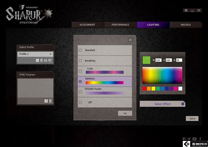
Task: Toggle the Rainbow effect checkbox
Action: pos(80,82)
